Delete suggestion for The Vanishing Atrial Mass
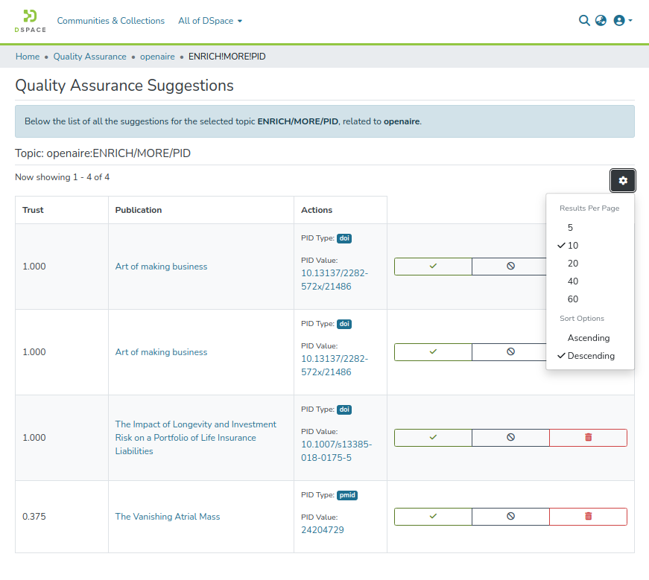The image size is (649, 580). coord(588,517)
